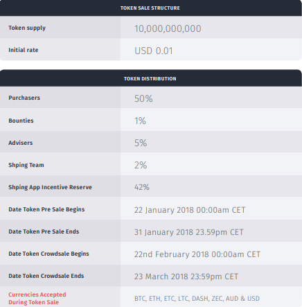Click the 22nd February 2018 crowdsale start date
Viewport: 302px width, 307px height.
(197, 254)
